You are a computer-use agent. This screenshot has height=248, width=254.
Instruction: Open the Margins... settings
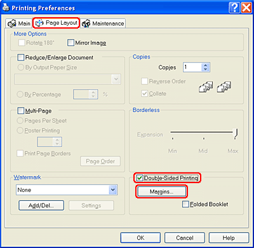click(x=161, y=191)
